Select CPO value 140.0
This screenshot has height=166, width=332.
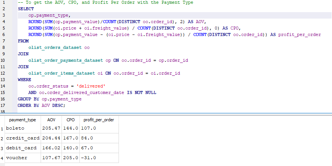point(71,148)
